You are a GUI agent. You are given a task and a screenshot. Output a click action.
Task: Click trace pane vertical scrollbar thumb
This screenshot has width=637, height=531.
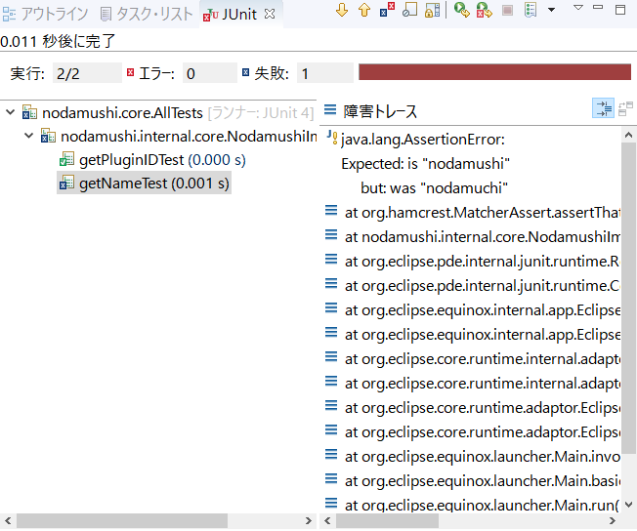pos(628,298)
